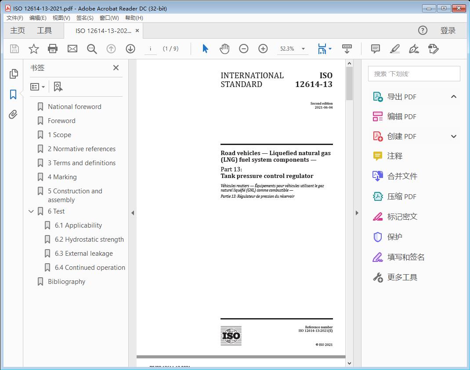Open bookmark options list dropdown
This screenshot has height=370, width=470.
coord(37,87)
